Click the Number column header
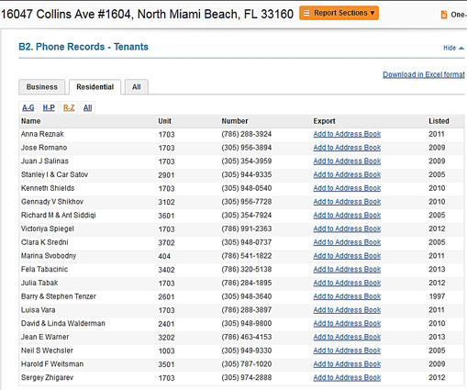Screen dimensions: 467x390 point(235,121)
